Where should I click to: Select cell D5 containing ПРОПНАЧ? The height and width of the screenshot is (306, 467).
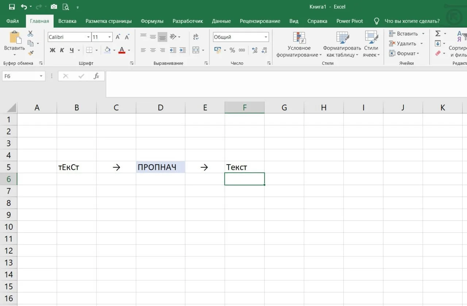pyautogui.click(x=161, y=167)
